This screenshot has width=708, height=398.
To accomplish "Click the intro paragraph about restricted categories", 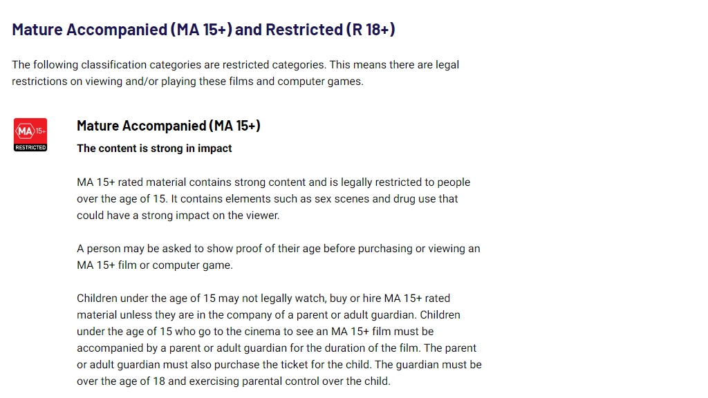I will [235, 73].
